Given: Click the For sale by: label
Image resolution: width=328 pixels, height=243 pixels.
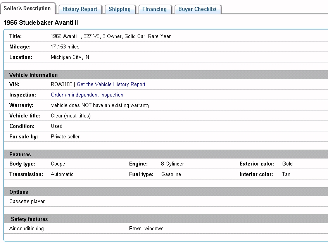Looking at the screenshot, I should coord(23,136).
